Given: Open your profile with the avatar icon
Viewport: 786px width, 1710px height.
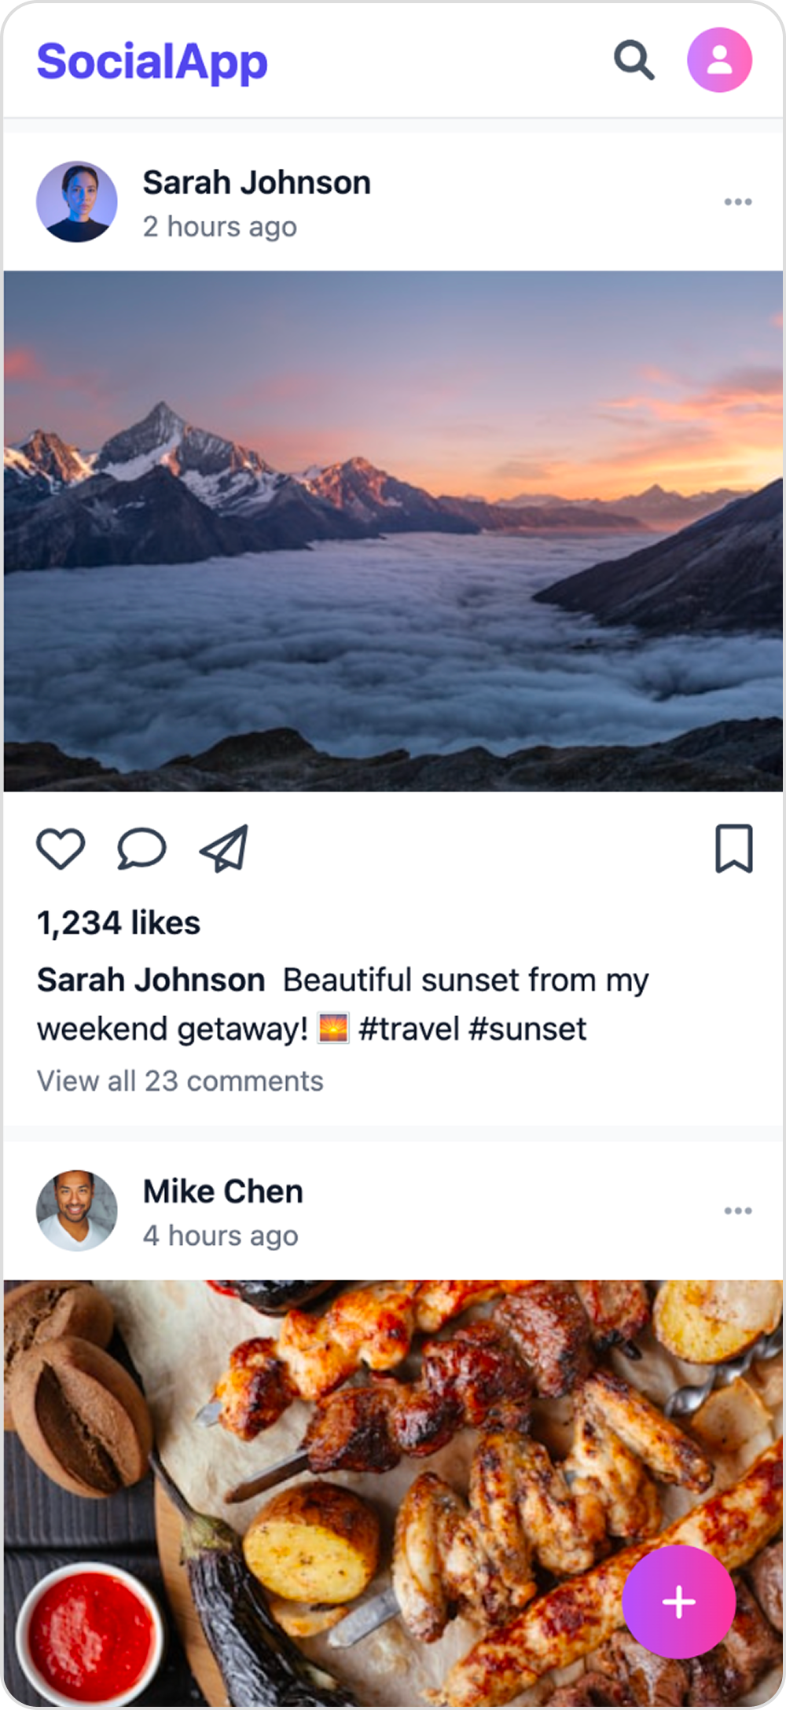Looking at the screenshot, I should pyautogui.click(x=719, y=59).
